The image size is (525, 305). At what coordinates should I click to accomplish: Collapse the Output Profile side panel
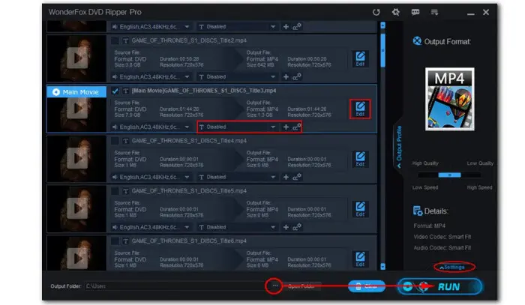399,146
